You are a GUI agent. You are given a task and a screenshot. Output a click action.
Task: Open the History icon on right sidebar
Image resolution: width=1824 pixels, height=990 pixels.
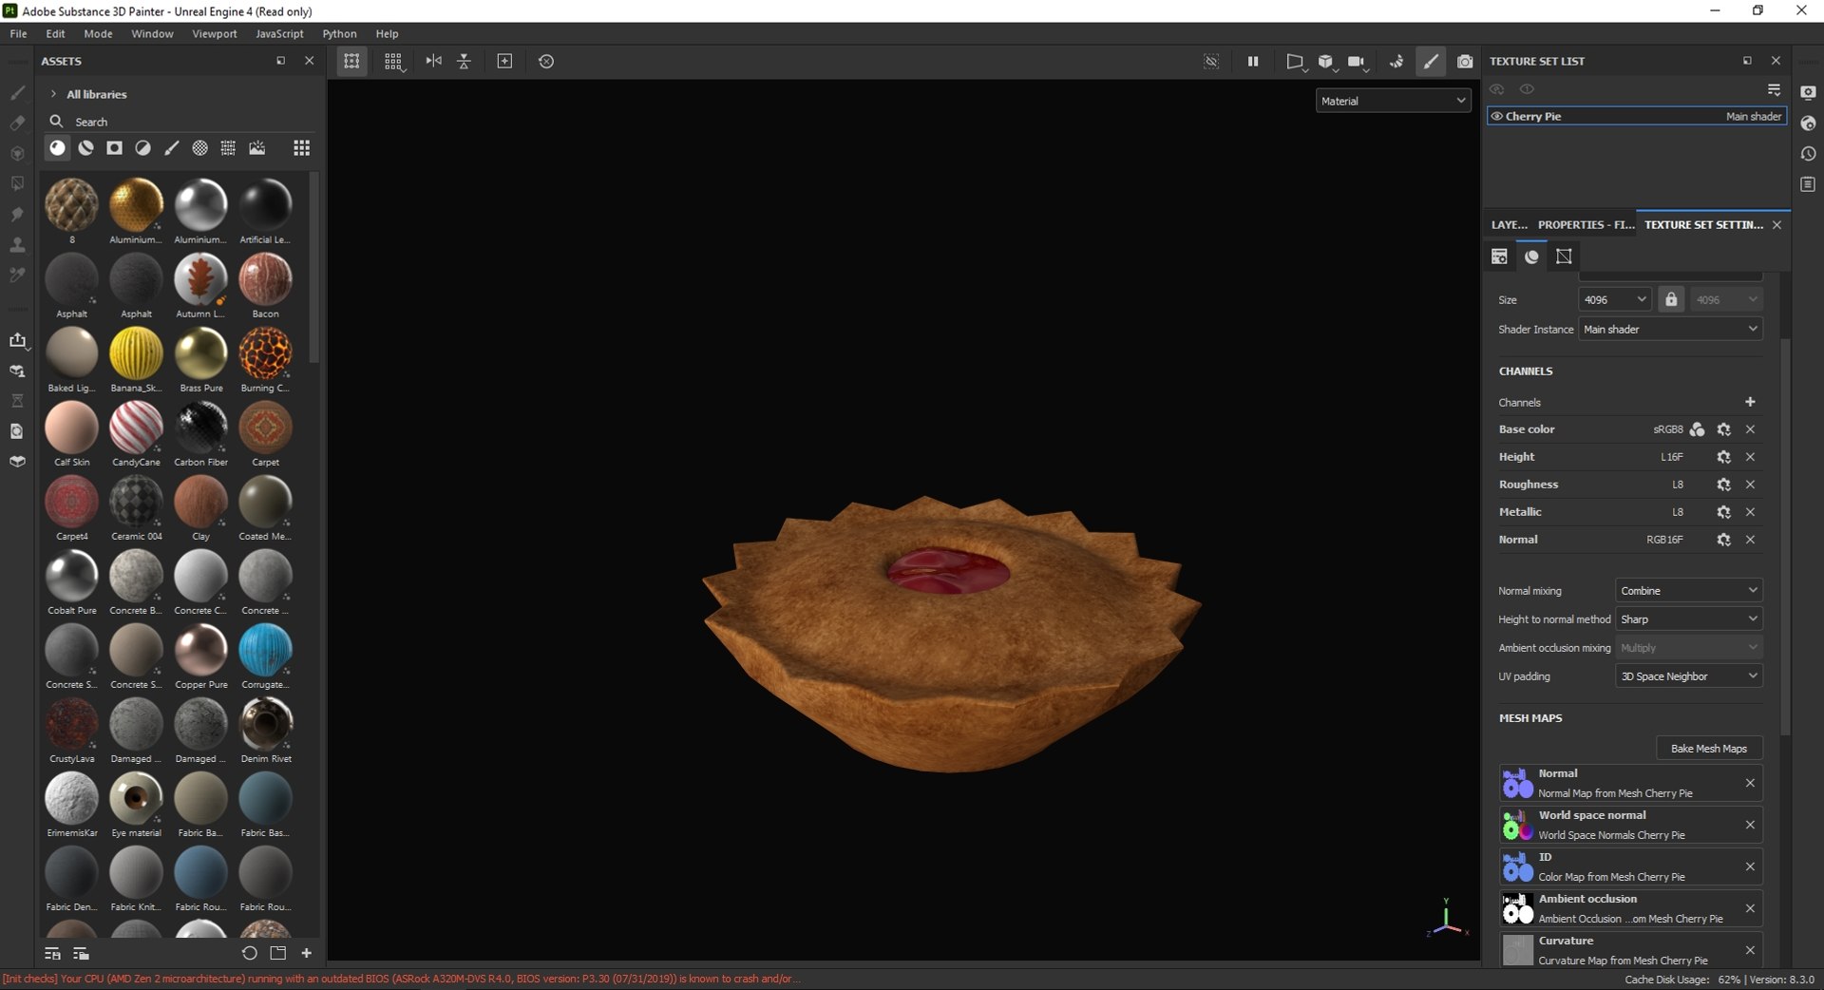pyautogui.click(x=1808, y=154)
